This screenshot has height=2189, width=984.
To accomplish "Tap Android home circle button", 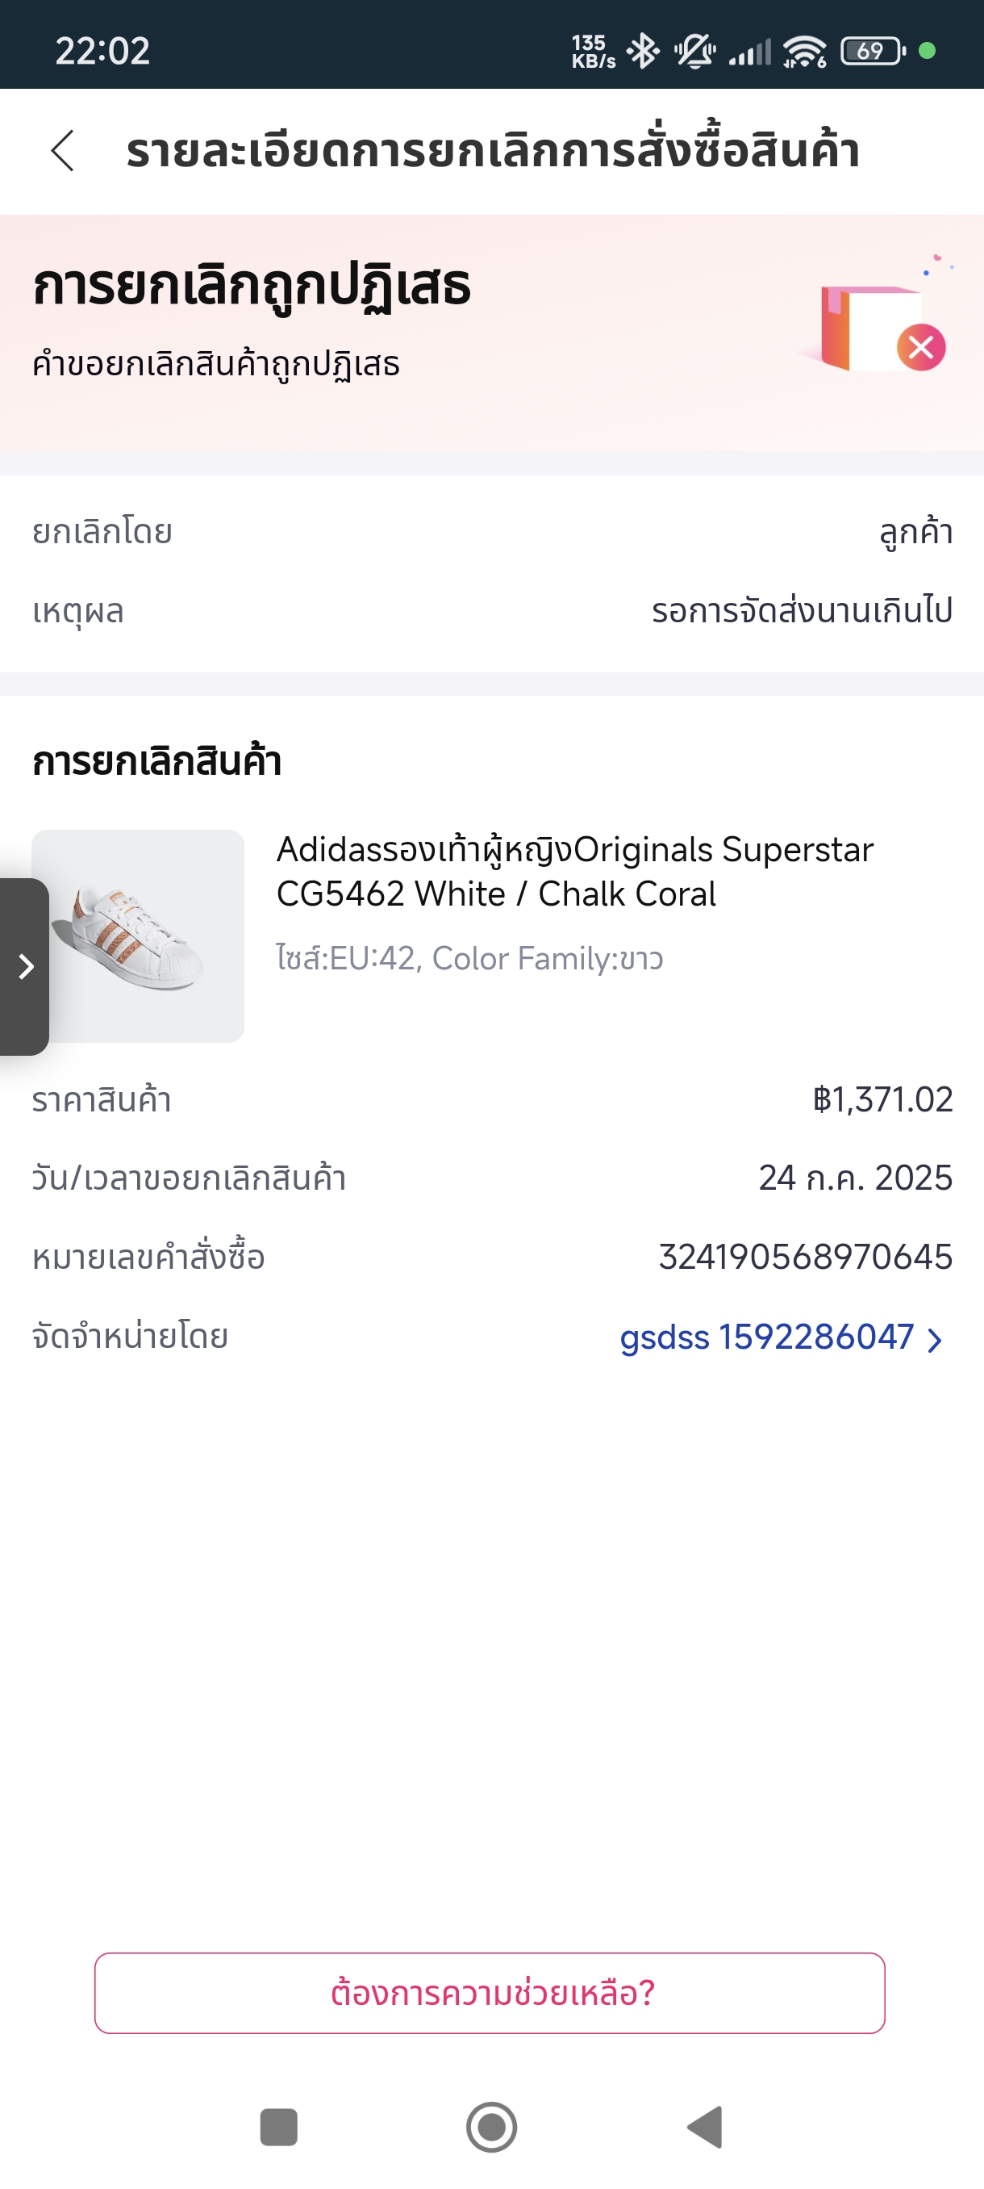I will pyautogui.click(x=491, y=2127).
